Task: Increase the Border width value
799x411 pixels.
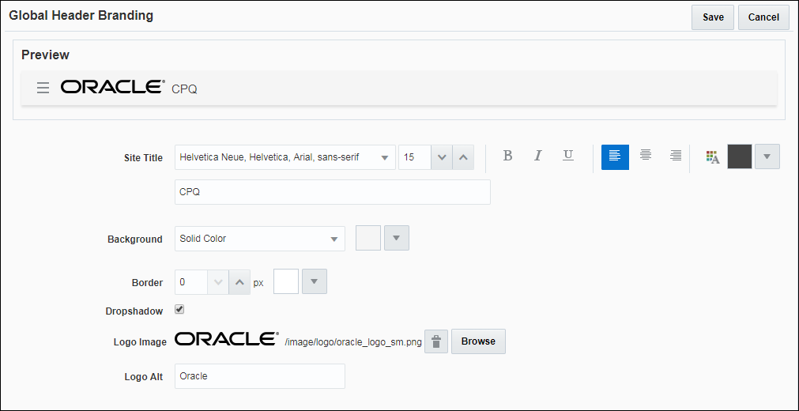Action: 239,282
